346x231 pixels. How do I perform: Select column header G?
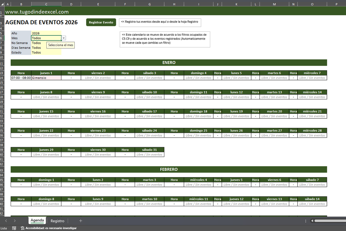click(x=149, y=4)
